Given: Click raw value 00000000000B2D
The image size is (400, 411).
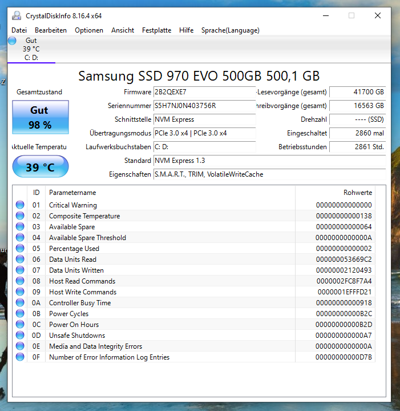Looking at the screenshot, I should (x=344, y=325).
